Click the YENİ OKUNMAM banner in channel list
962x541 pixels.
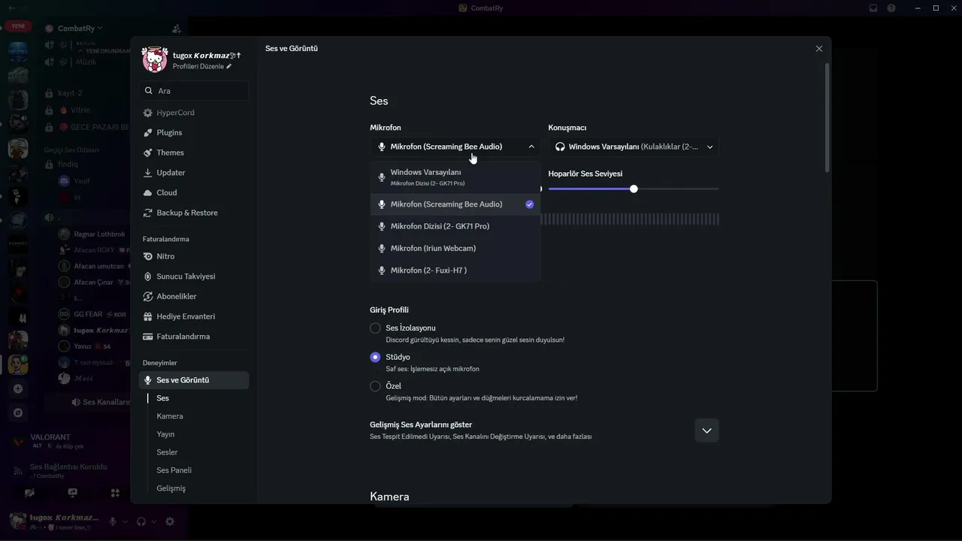coord(104,51)
